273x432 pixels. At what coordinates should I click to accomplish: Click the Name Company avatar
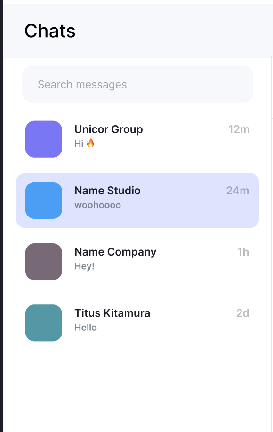[43, 262]
